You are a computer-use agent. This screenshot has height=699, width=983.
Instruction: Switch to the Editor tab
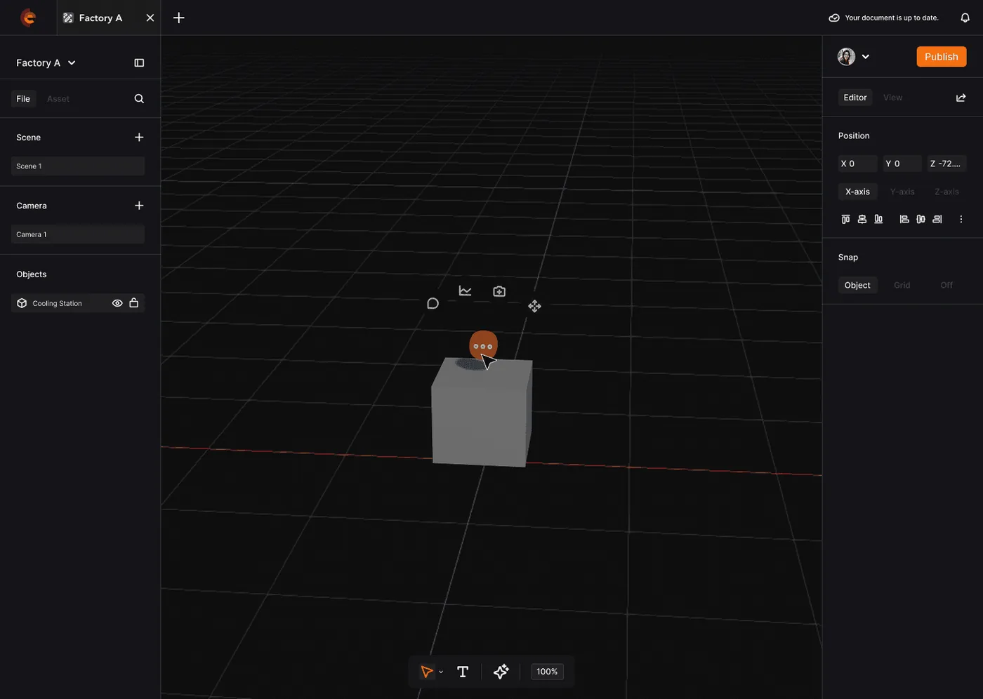[x=855, y=98]
